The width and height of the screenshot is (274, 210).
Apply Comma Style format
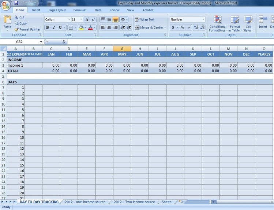[189, 27]
